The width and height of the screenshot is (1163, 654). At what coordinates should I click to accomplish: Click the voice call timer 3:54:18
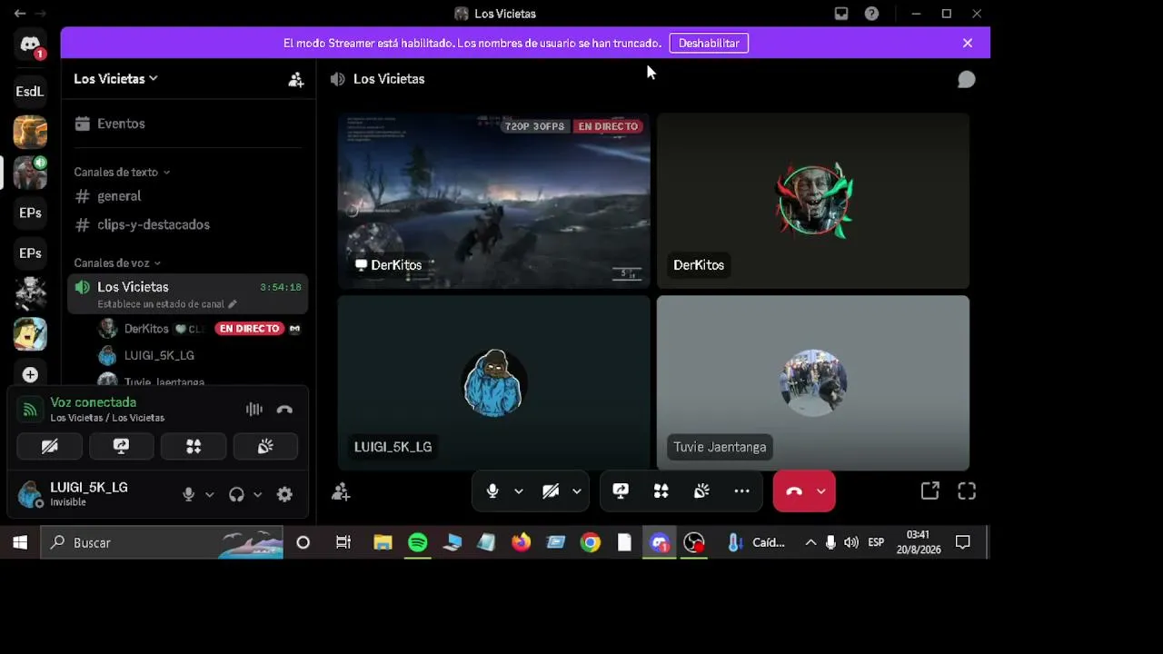click(x=281, y=287)
